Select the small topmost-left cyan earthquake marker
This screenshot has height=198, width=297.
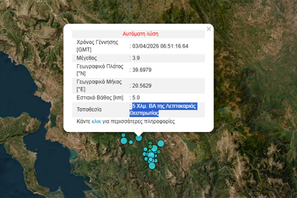point(123,135)
